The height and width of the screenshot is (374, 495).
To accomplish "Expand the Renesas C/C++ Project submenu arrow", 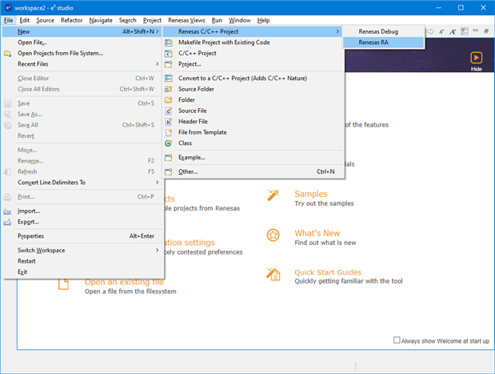I will pyautogui.click(x=337, y=31).
